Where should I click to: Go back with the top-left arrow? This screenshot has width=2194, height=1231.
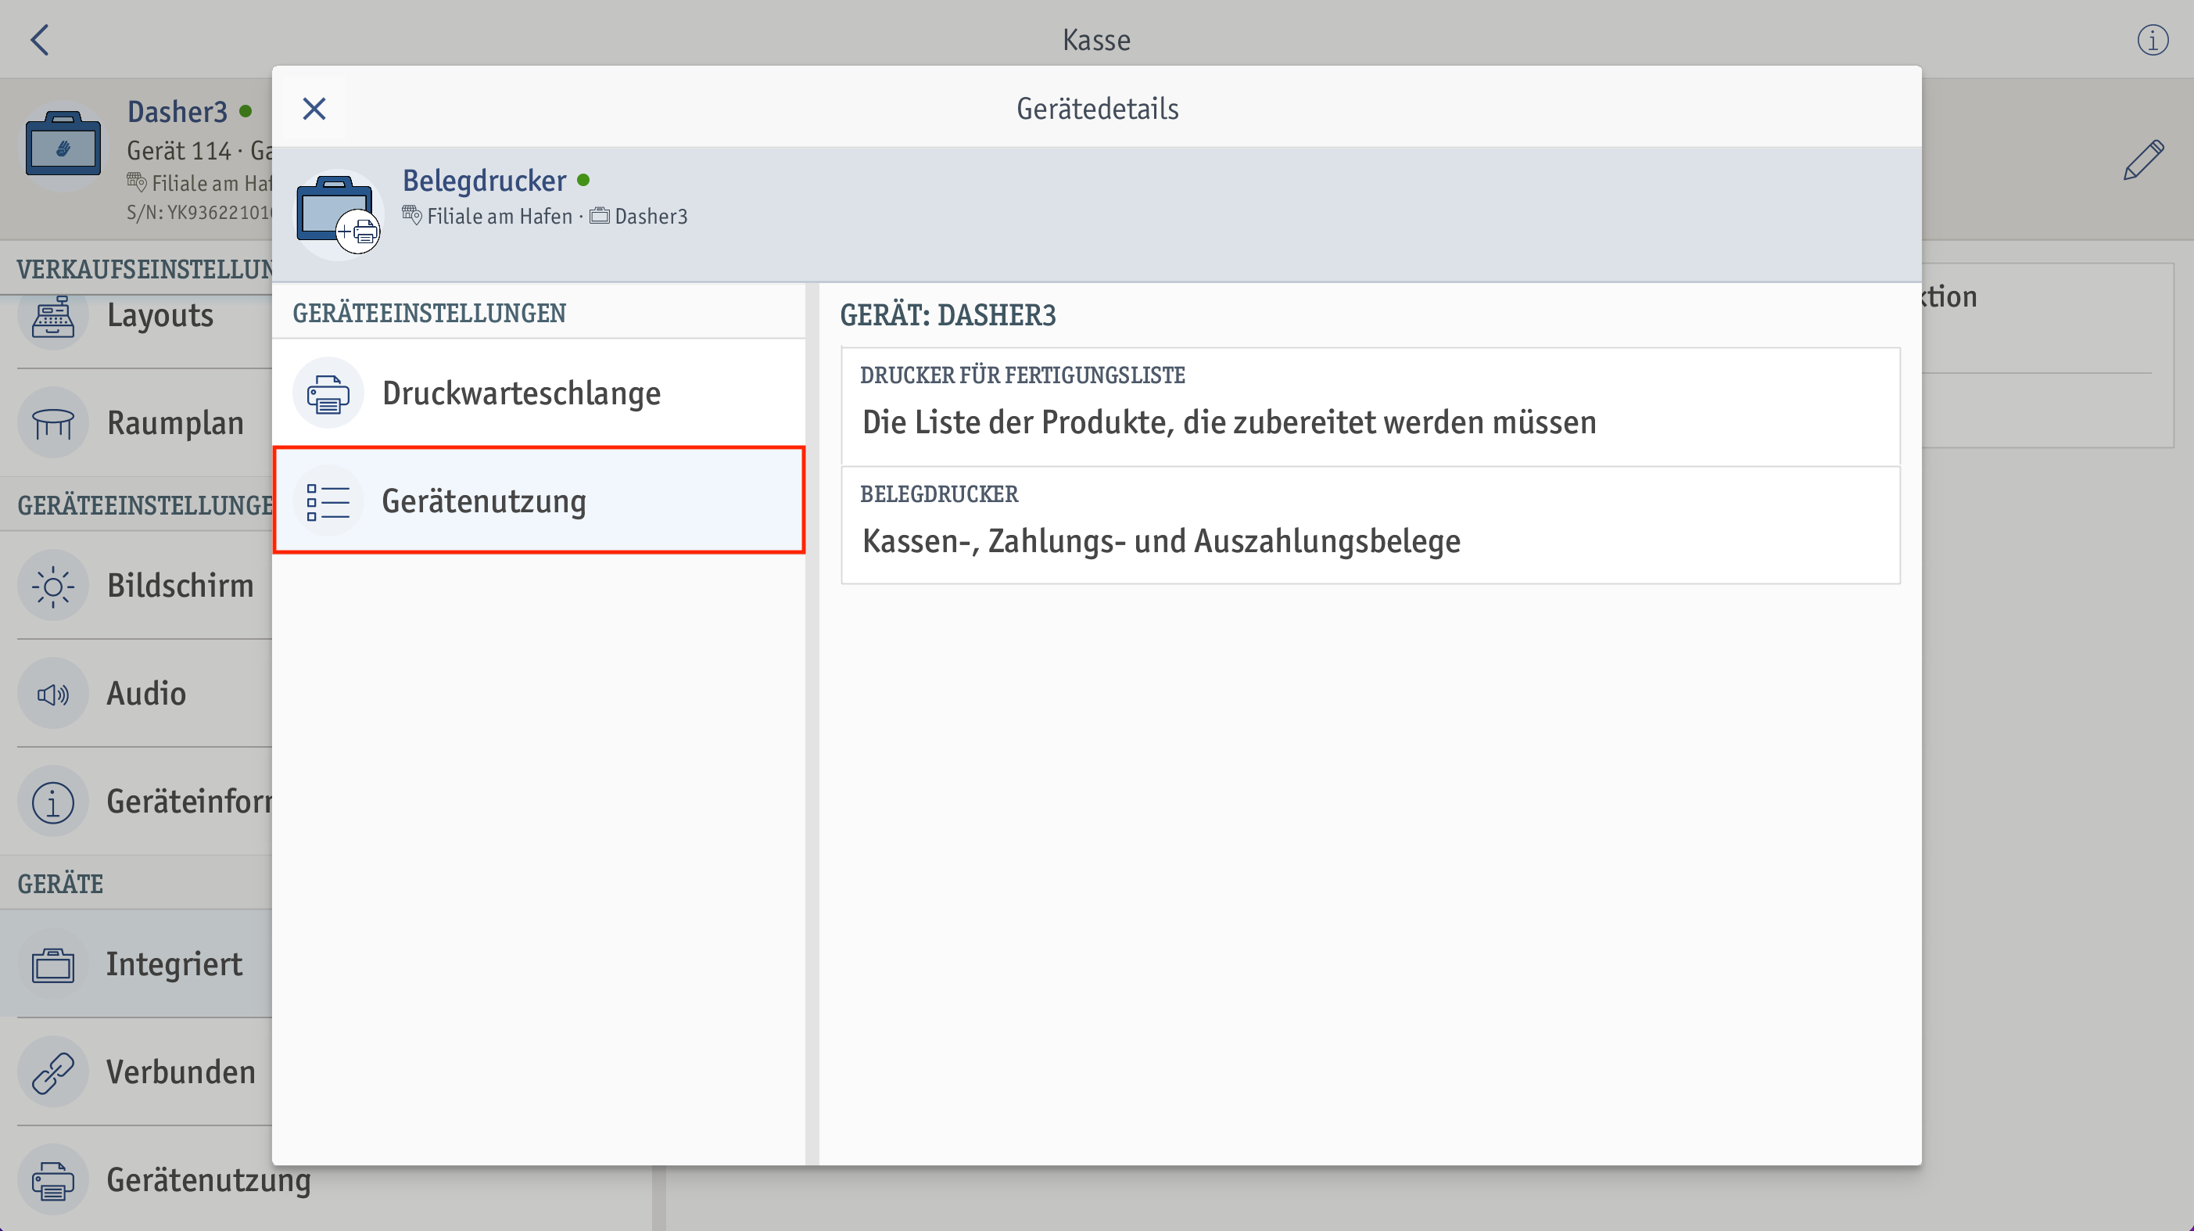(40, 40)
